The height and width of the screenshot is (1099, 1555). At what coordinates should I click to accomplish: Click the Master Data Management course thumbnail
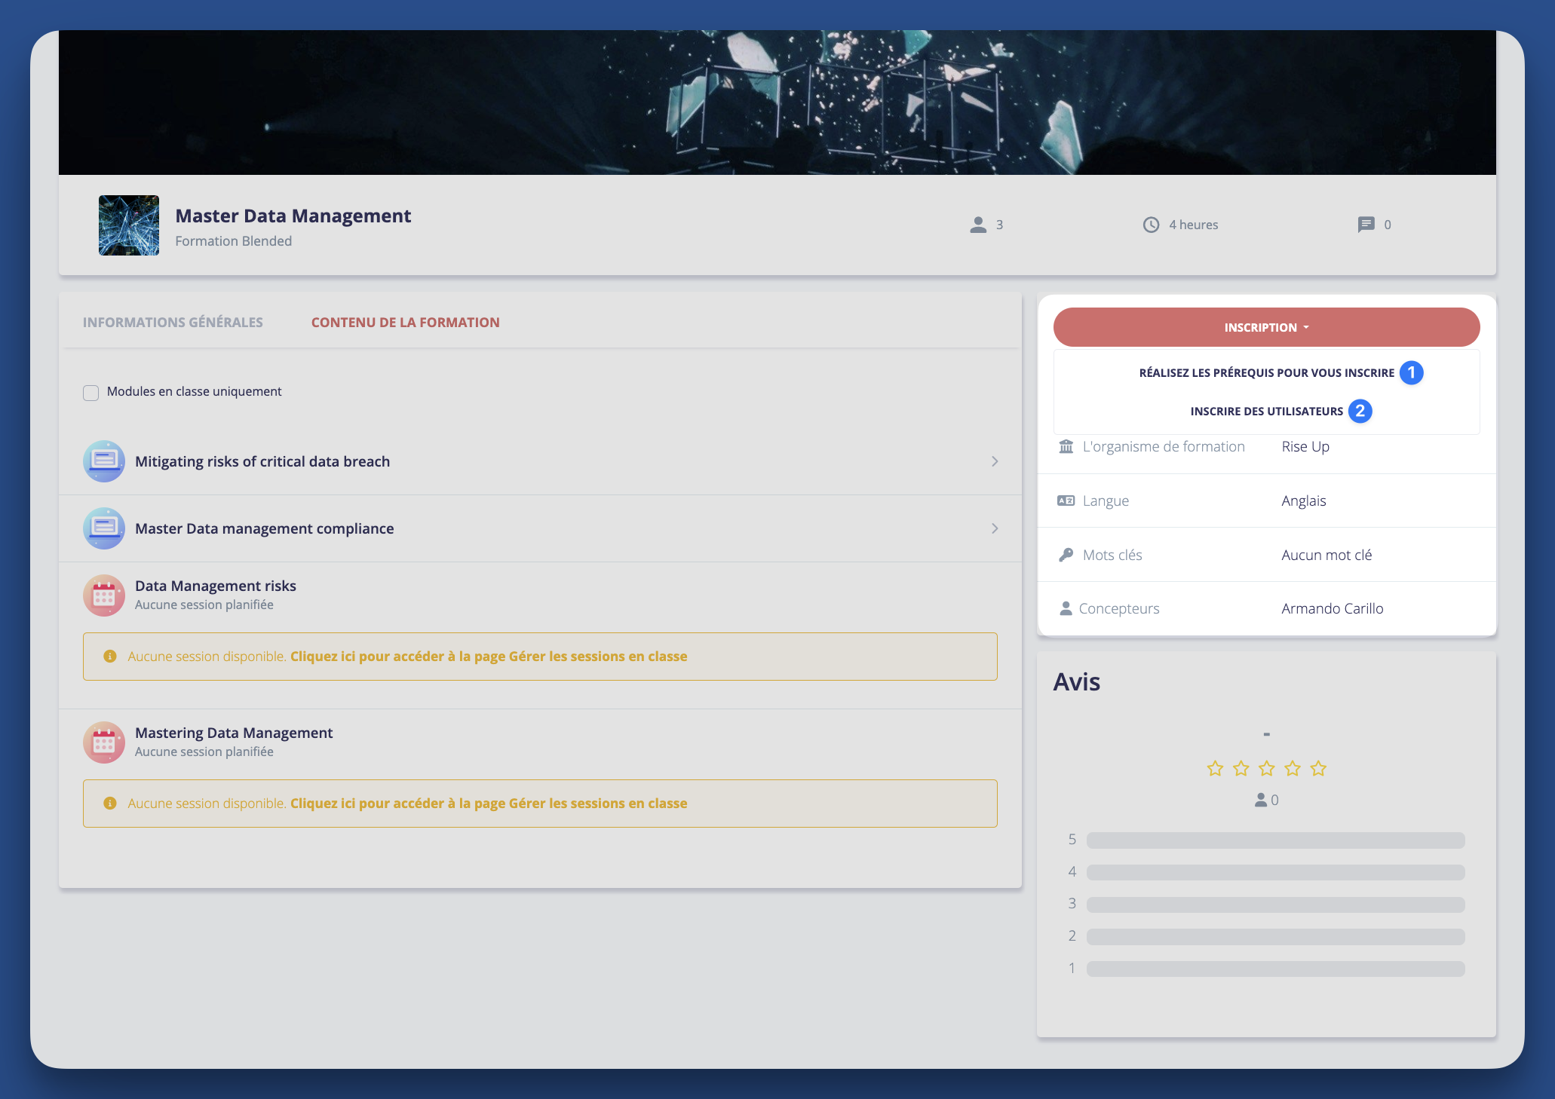(129, 225)
